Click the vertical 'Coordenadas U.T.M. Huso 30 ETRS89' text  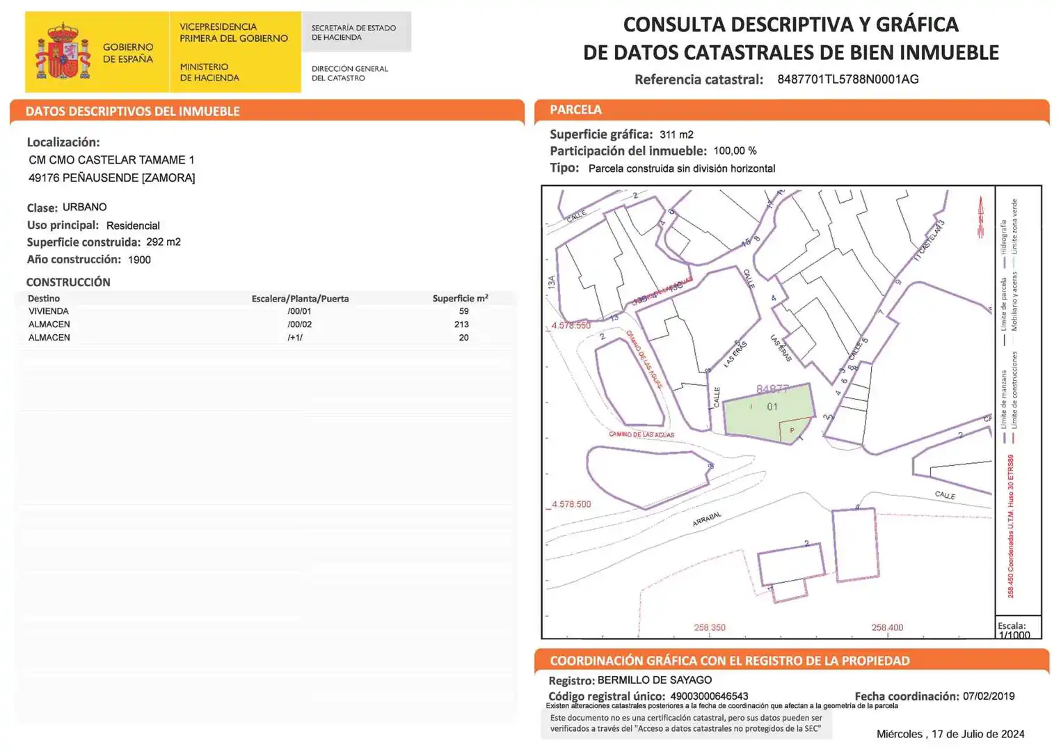(1011, 526)
